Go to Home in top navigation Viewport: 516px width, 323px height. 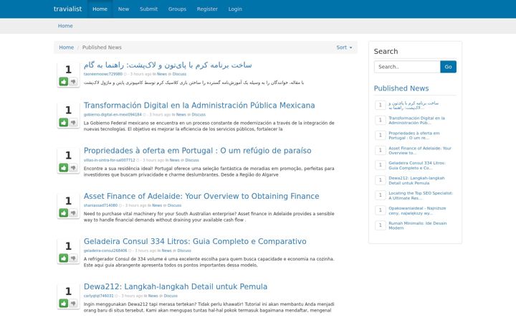[x=100, y=9]
